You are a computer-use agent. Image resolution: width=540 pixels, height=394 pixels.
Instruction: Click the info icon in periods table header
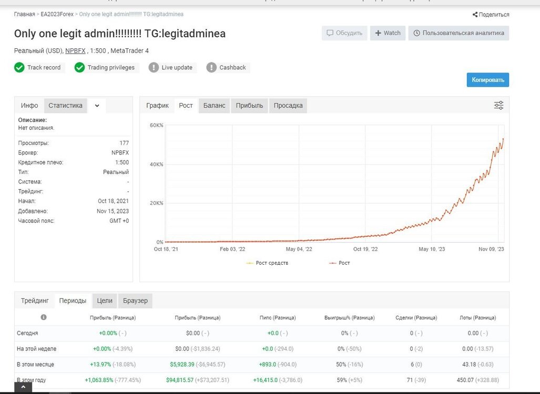click(44, 317)
